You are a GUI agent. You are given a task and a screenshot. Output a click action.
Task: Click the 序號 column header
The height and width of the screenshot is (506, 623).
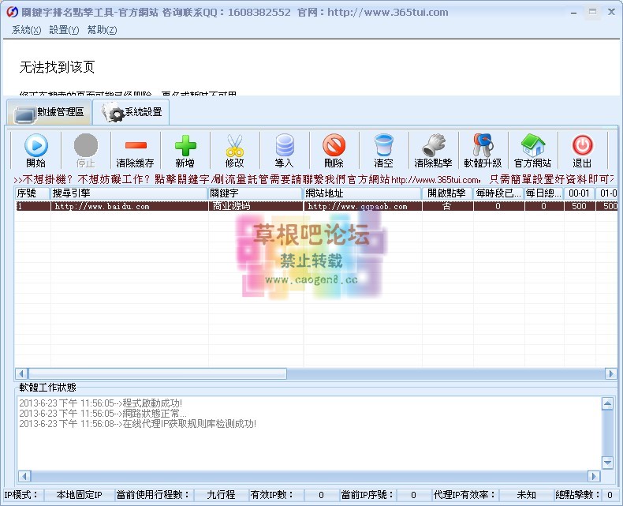tap(32, 193)
